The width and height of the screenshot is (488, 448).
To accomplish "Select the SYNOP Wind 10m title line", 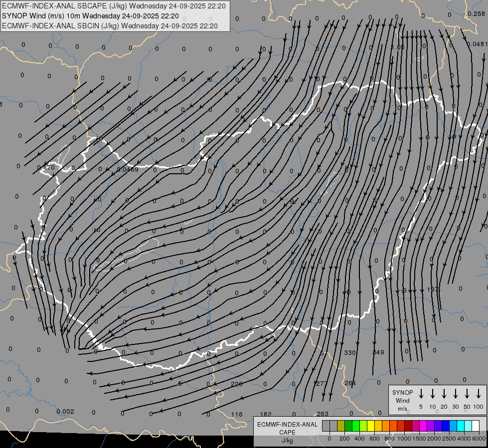I will click(x=90, y=16).
